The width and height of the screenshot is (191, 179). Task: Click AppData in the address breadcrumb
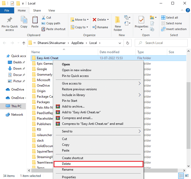(77, 43)
